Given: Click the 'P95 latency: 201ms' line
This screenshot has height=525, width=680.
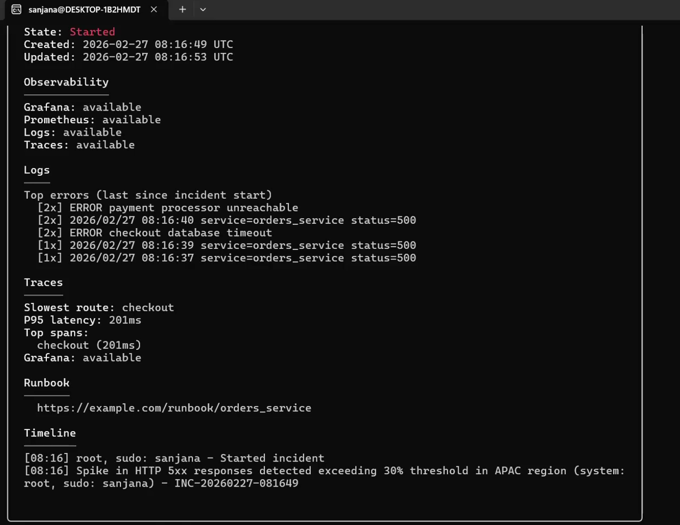Looking at the screenshot, I should coord(83,320).
